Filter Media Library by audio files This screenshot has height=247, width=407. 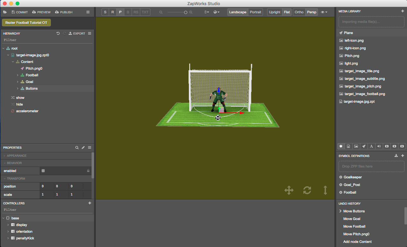coord(379,146)
